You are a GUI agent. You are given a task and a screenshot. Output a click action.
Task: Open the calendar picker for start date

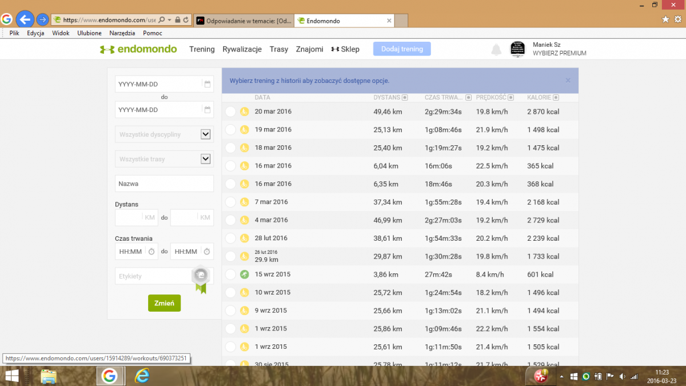click(x=207, y=84)
